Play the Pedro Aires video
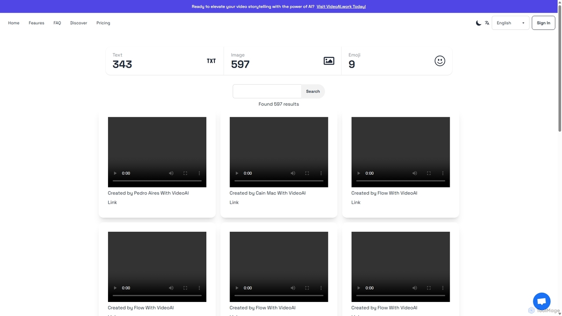Viewport: 562px width, 316px height. click(x=115, y=173)
